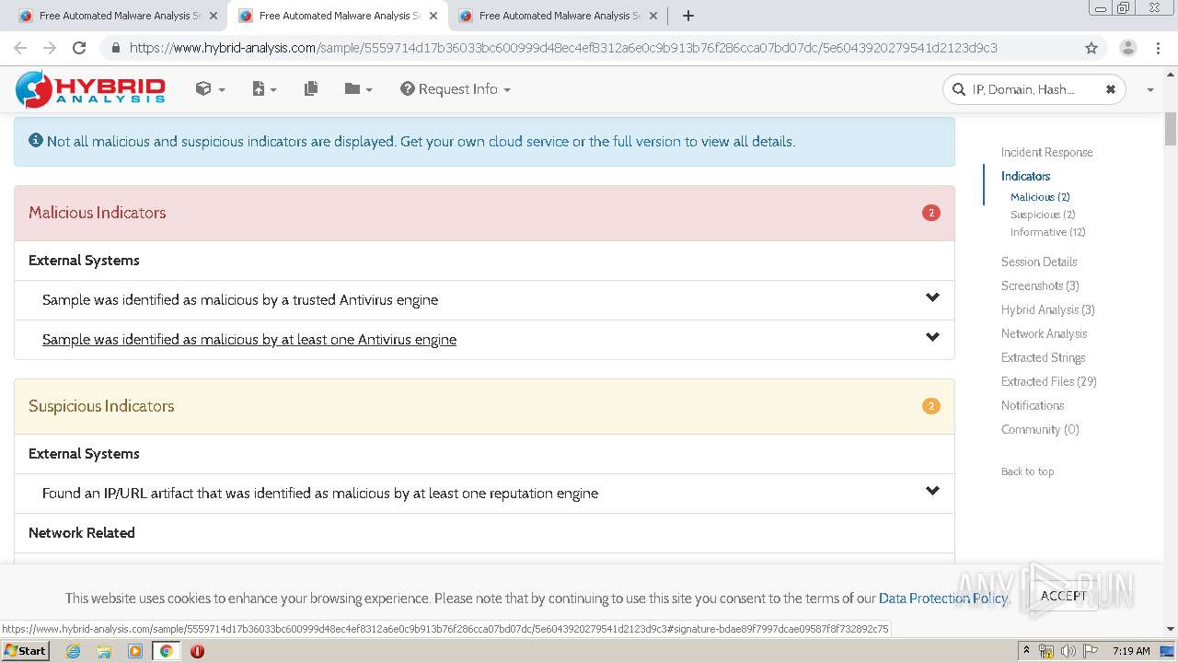This screenshot has width=1178, height=663.
Task: Click 'Sample was identified as malicious by a trusted Antivirus engine' text
Action: (240, 300)
